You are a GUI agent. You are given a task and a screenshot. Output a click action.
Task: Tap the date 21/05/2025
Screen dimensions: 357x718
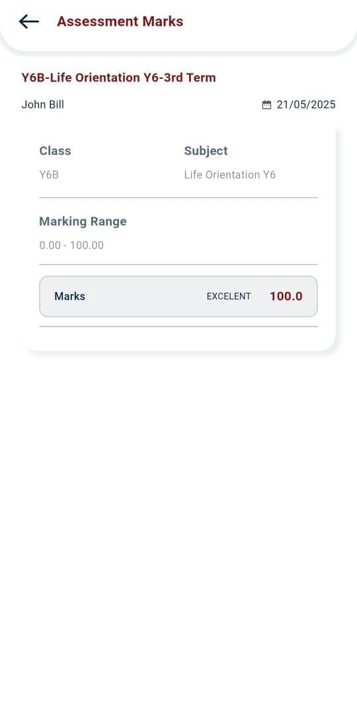coord(306,105)
